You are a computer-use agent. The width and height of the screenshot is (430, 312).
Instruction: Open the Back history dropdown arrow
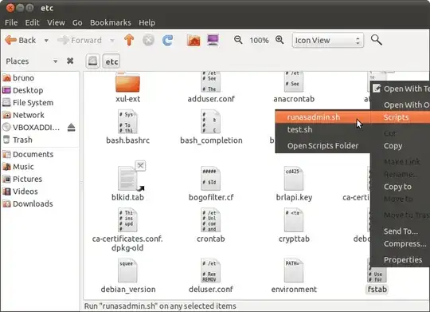(x=46, y=41)
